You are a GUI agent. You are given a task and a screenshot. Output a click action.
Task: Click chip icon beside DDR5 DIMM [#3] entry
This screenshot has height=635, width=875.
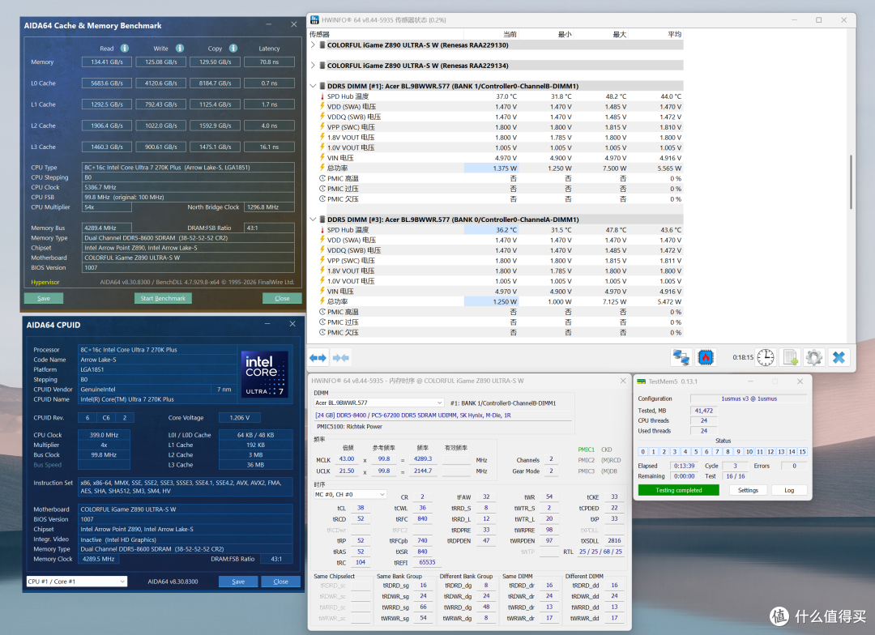pyautogui.click(x=322, y=219)
